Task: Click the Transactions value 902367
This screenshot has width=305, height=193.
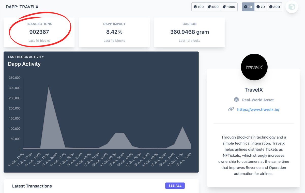Action: click(x=39, y=32)
